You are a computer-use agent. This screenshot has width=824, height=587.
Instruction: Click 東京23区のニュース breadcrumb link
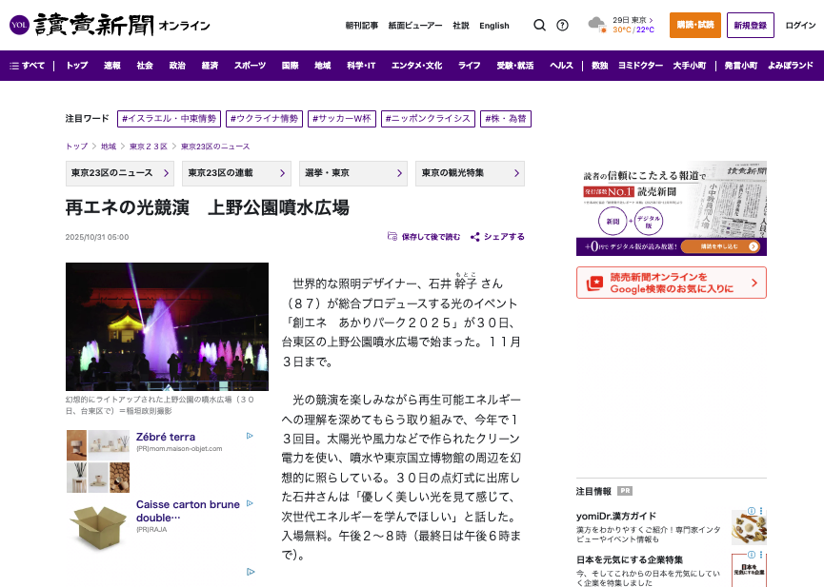(215, 147)
